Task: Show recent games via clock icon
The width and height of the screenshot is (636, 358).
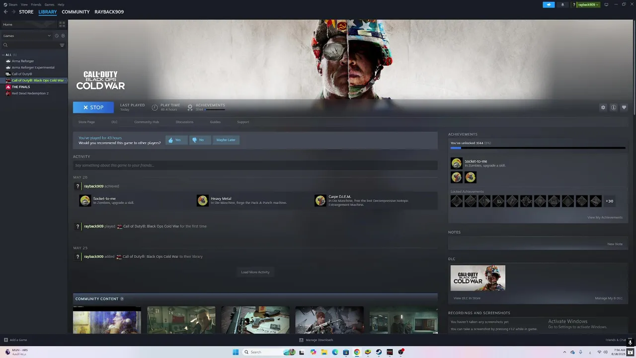Action: click(x=57, y=36)
